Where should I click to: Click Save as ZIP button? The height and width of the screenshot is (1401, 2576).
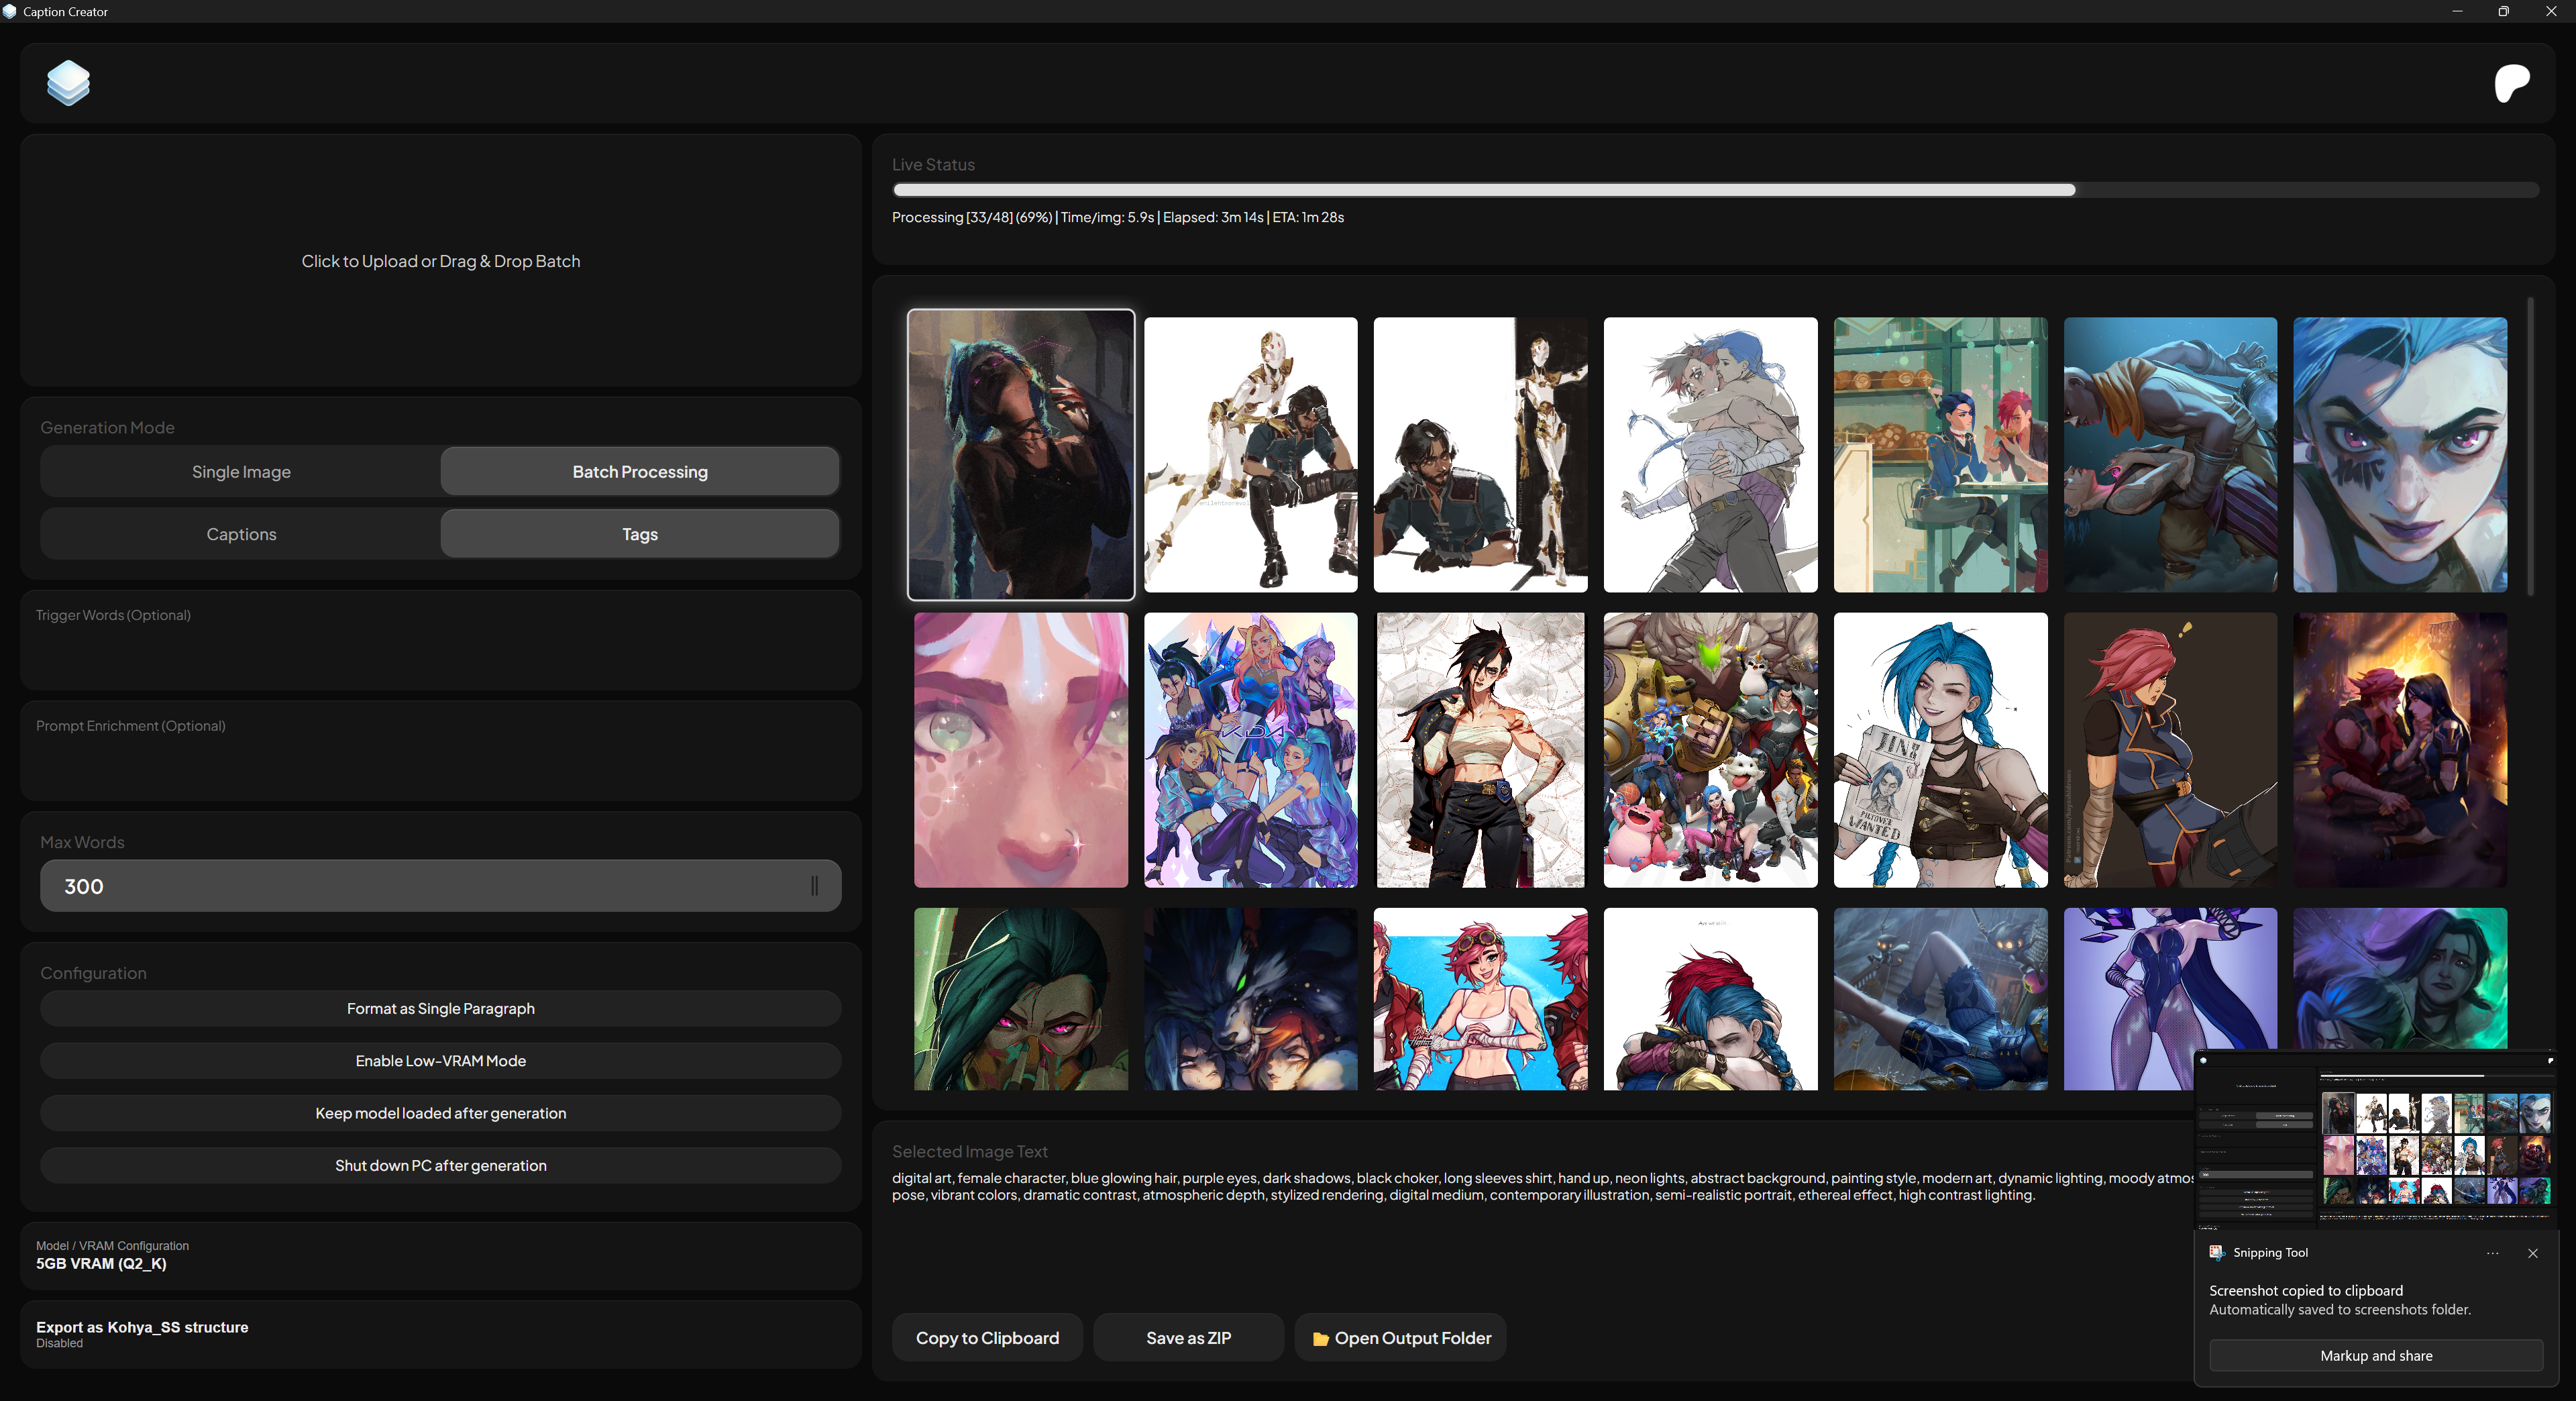1188,1338
